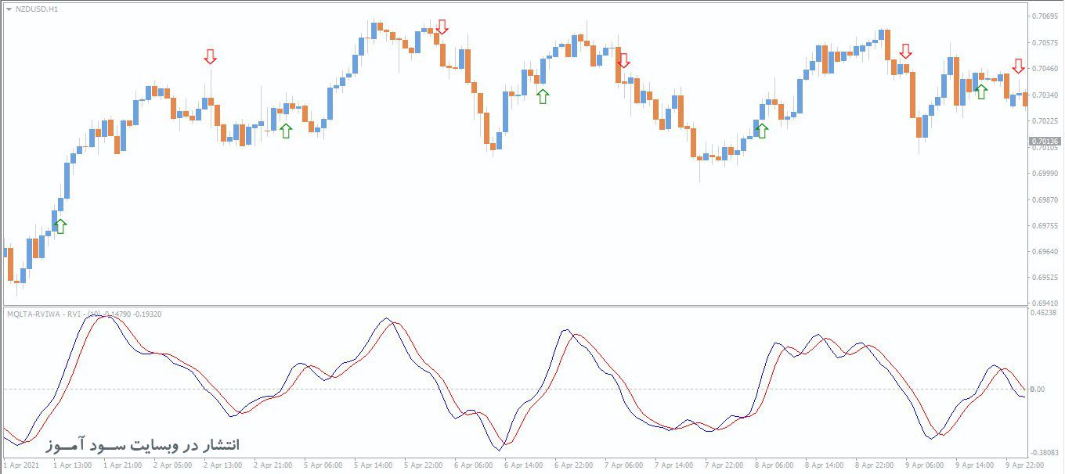This screenshot has width=1065, height=474.
Task: Click the Persian watermark text in the indicator pane
Action: [144, 444]
